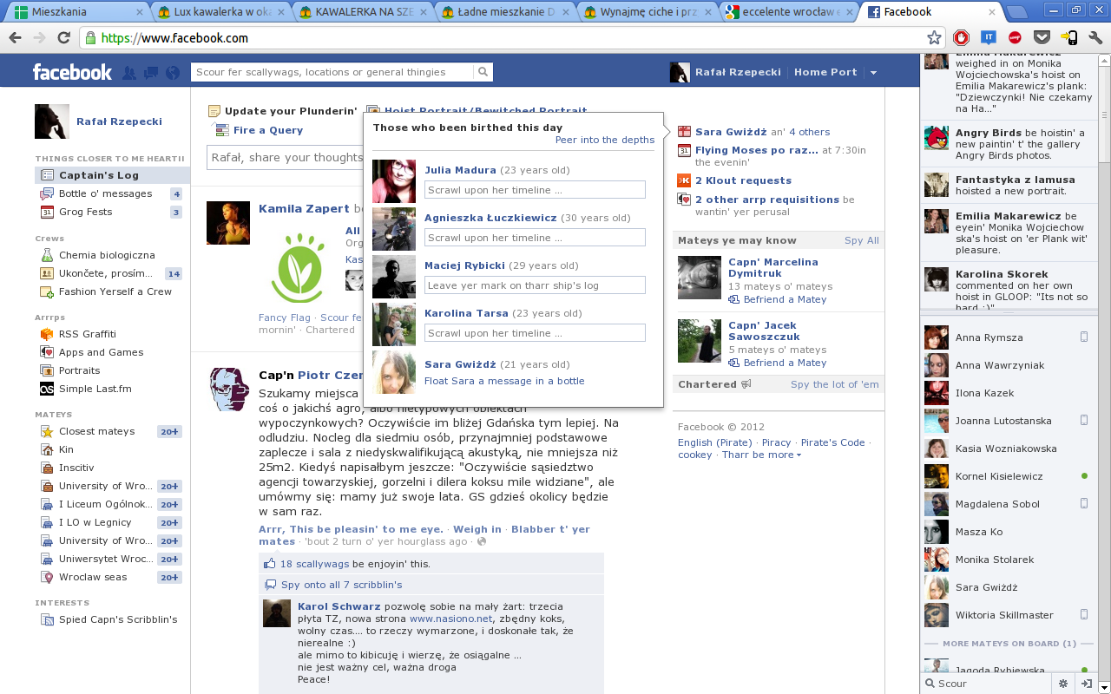This screenshot has width=1111, height=694.
Task: Click the Apps and Games icon
Action: (x=47, y=352)
